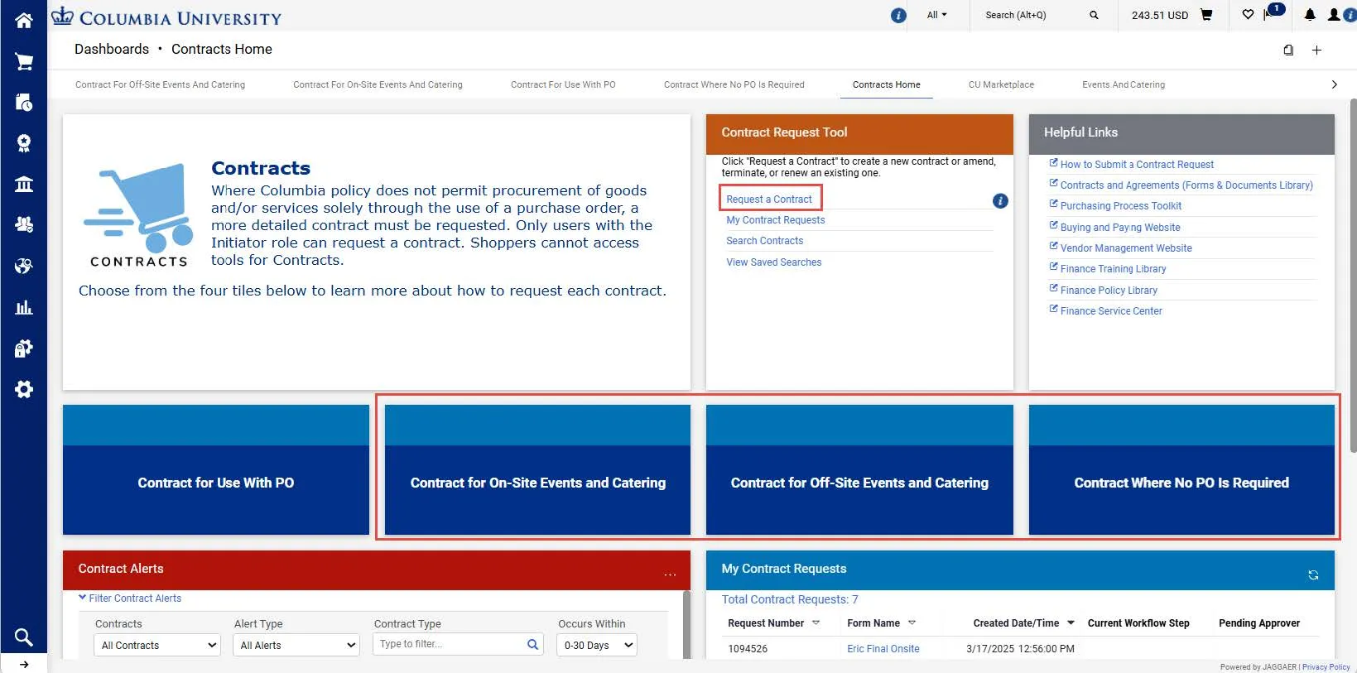
Task: Switch to Contract For Off-Site Events And Catering tab
Action: pos(160,84)
